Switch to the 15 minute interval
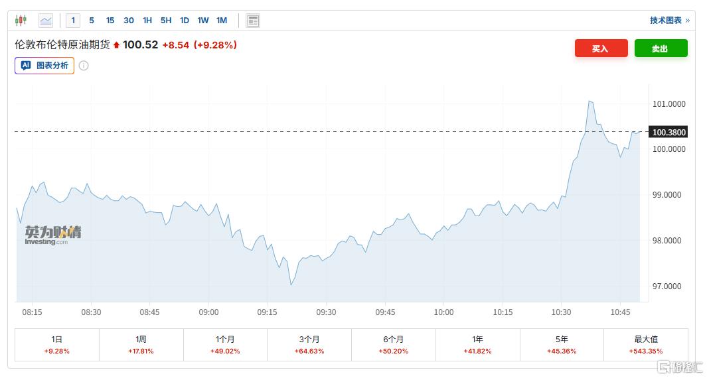The height and width of the screenshot is (378, 707). click(x=110, y=21)
